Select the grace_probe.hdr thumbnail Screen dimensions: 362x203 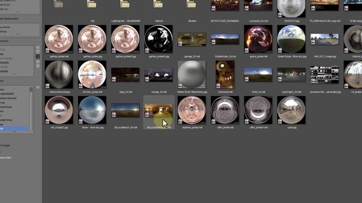click(258, 39)
